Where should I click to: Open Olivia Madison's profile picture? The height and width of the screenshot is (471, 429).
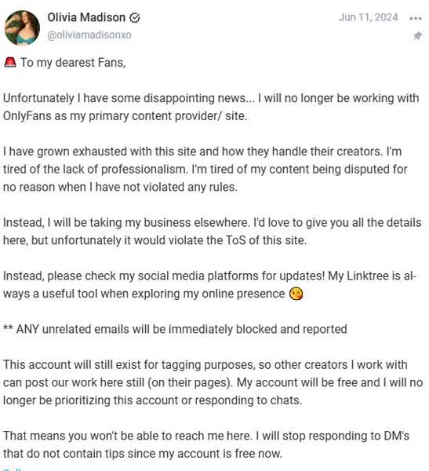point(22,27)
